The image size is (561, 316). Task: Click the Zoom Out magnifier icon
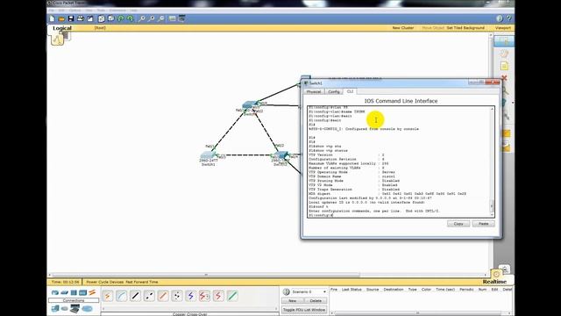[x=161, y=18]
